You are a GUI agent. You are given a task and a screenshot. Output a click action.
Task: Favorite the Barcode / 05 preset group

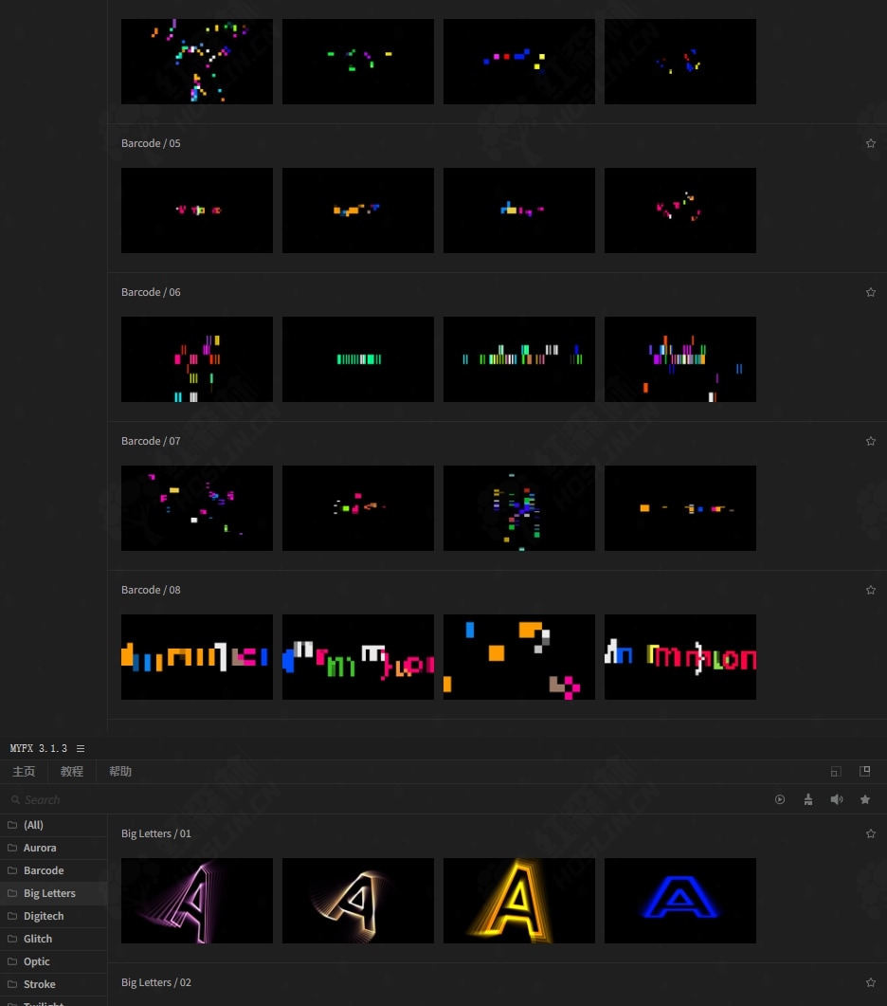tap(870, 143)
